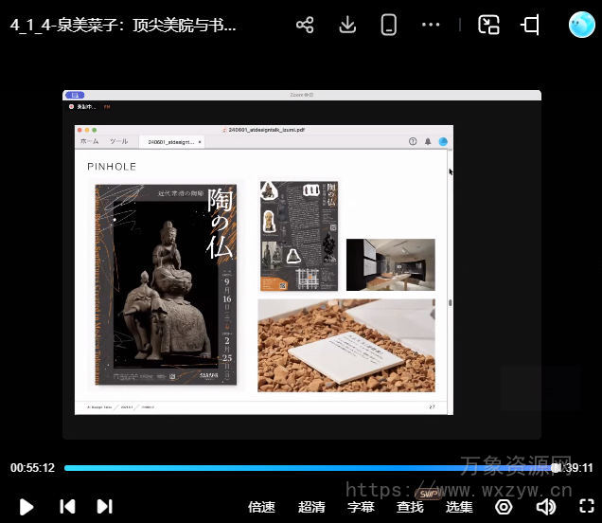Open the 倍速 playback speed menu

point(261,507)
